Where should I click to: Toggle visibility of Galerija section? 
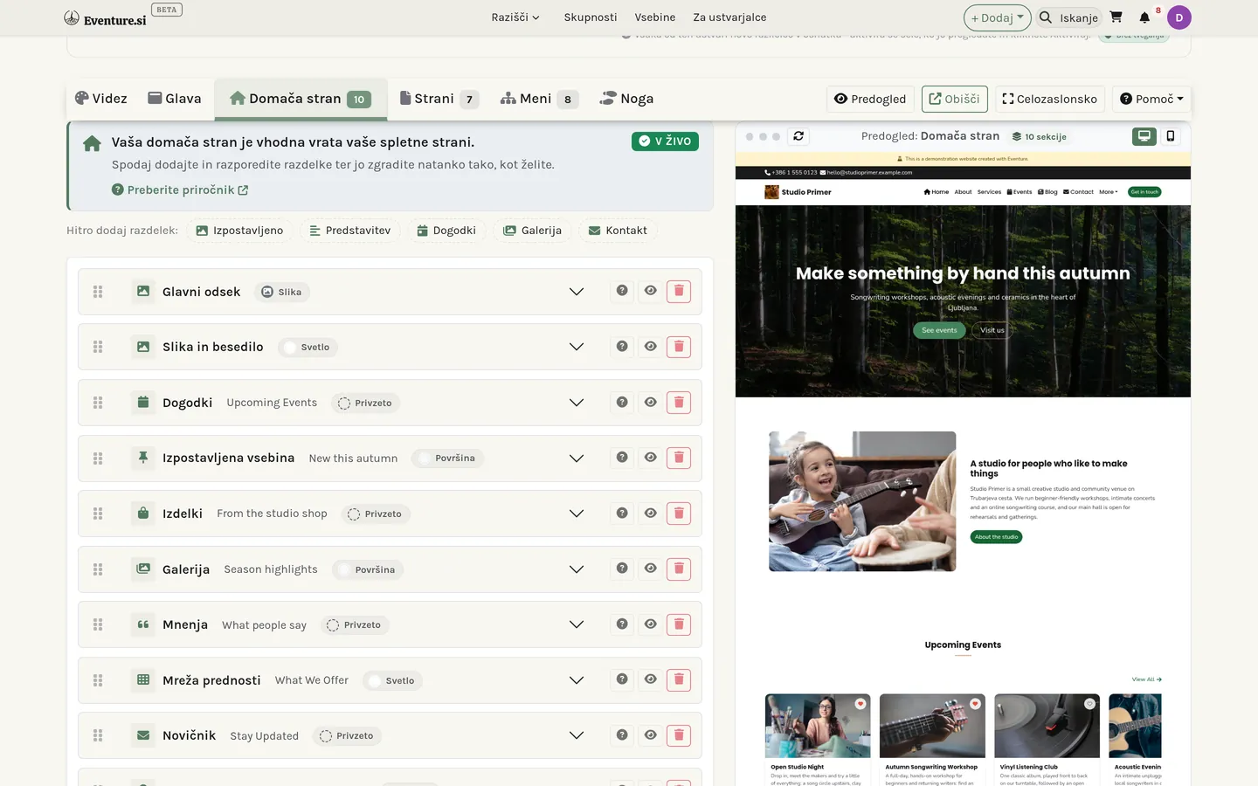pos(651,569)
